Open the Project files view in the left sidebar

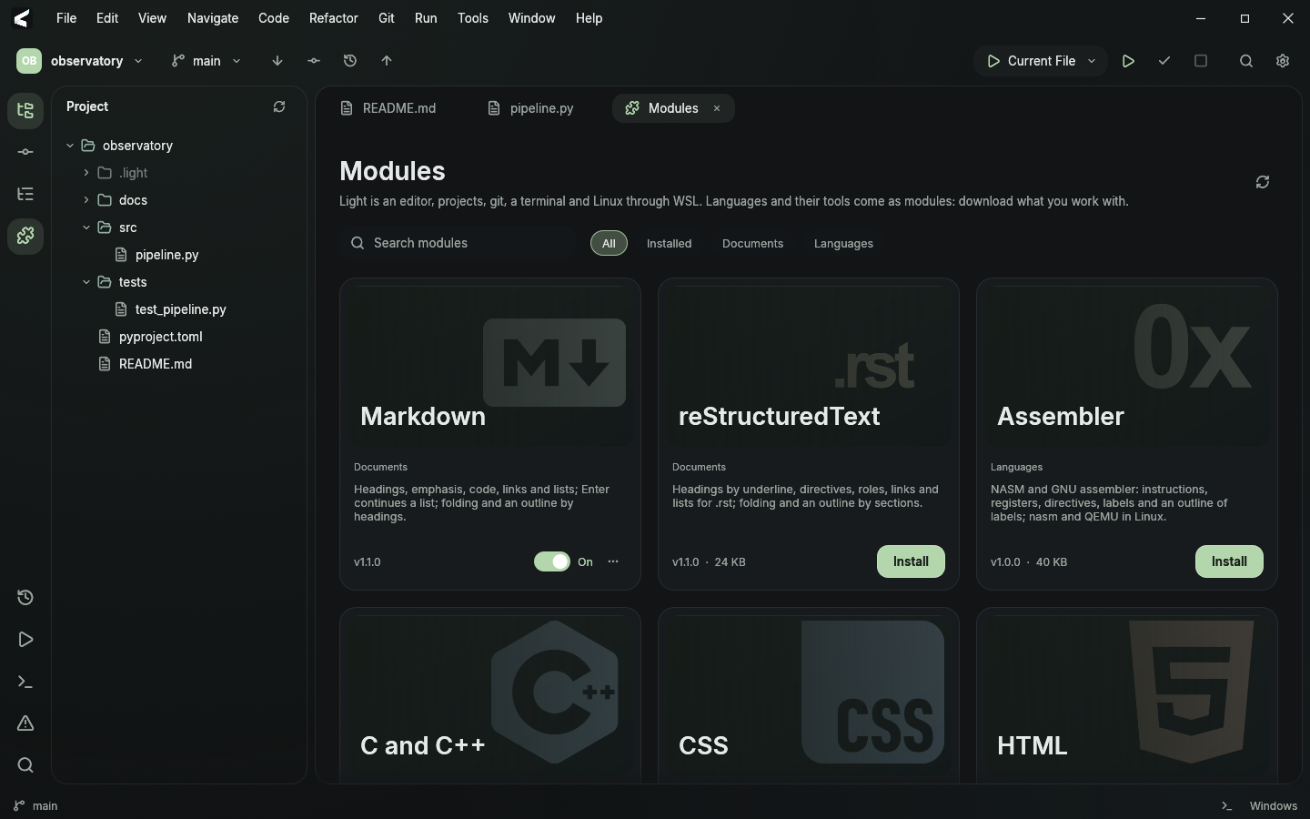tap(25, 111)
